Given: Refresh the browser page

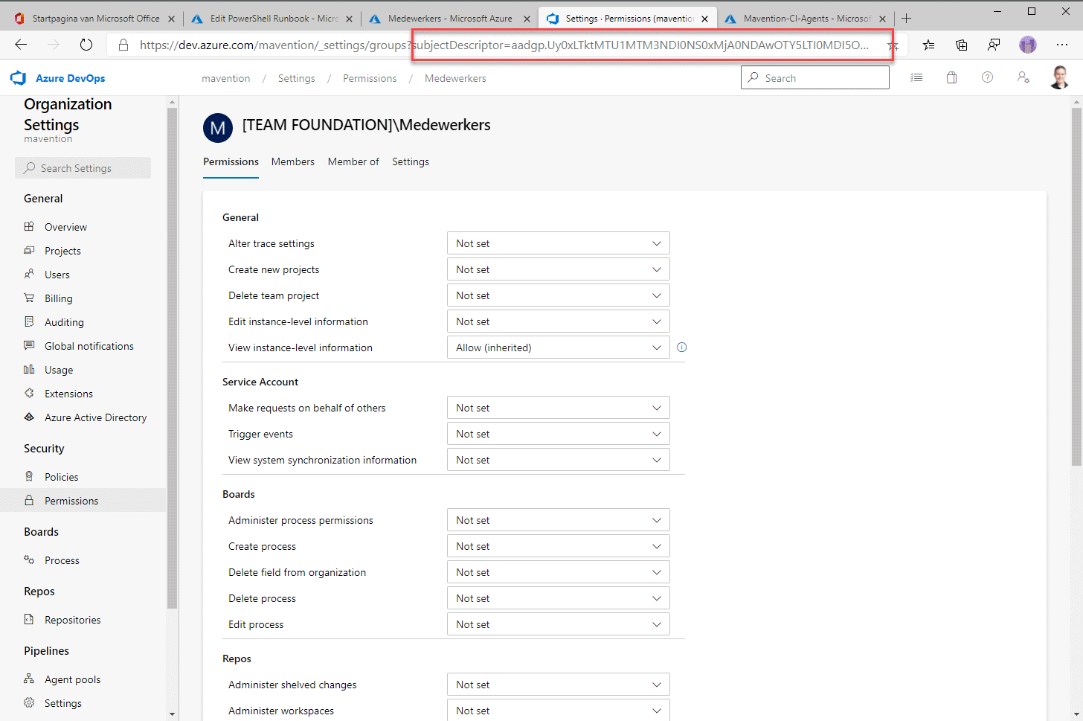Looking at the screenshot, I should point(86,45).
